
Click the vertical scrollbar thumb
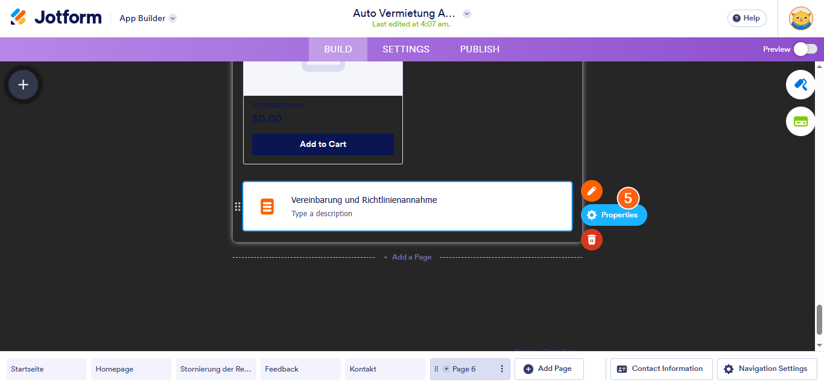(x=819, y=319)
